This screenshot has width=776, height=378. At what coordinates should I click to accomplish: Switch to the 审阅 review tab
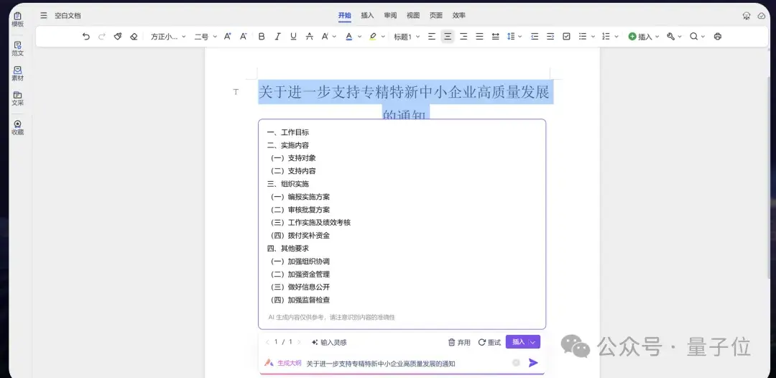coord(390,15)
